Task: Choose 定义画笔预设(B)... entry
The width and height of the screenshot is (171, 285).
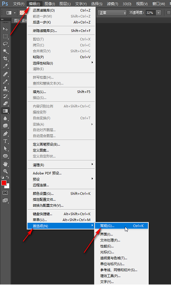Action: point(61,145)
